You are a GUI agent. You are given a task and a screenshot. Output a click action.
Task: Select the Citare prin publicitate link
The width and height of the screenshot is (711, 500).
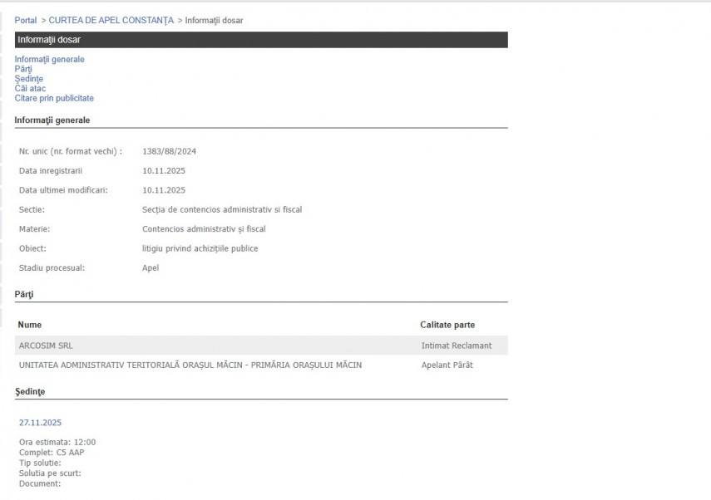click(x=54, y=98)
